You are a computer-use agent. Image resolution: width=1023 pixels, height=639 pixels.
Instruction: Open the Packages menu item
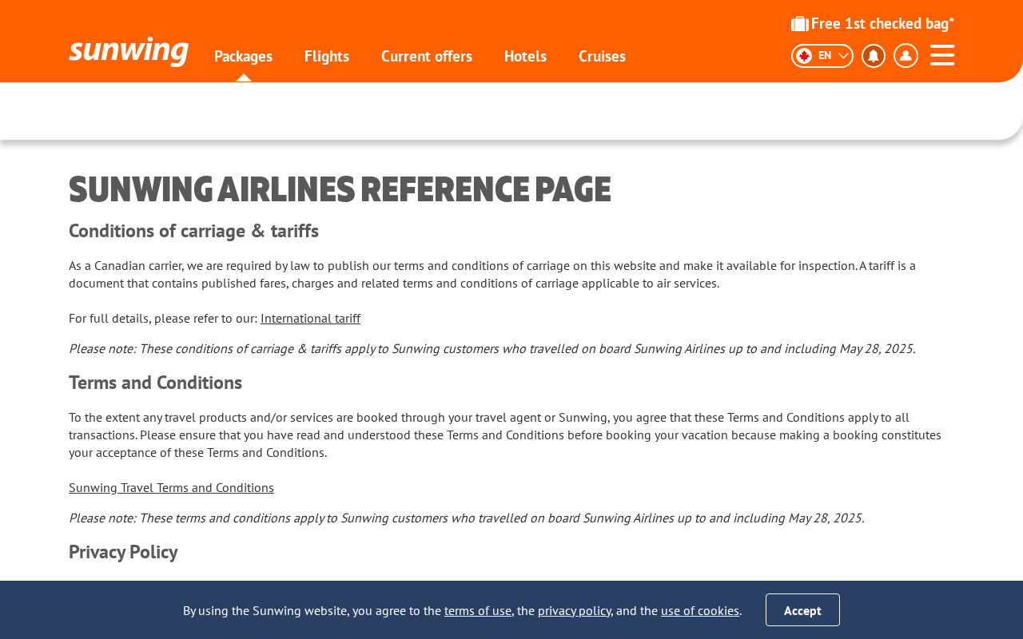[x=243, y=56]
